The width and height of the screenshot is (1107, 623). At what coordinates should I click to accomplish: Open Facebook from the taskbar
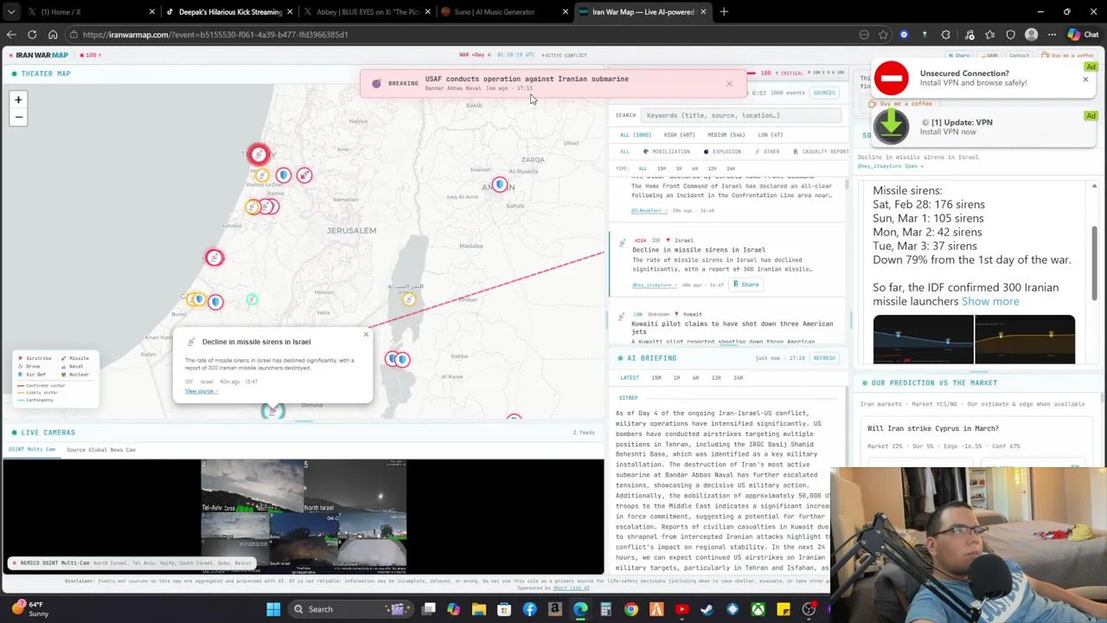click(x=529, y=609)
